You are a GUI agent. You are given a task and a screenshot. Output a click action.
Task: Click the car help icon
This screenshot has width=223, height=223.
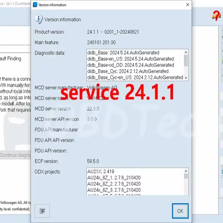[x=216, y=16]
